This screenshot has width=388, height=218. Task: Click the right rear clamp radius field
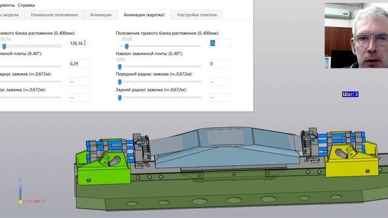(x=219, y=97)
